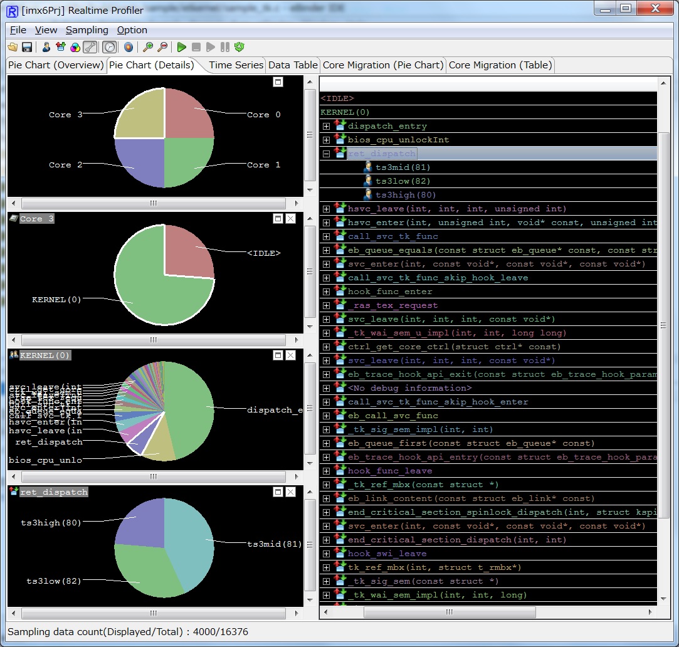Click the task icon beside ts3mid(81)
The image size is (679, 647).
click(367, 167)
